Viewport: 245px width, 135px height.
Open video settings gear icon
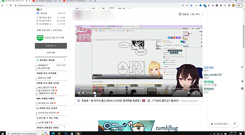point(189,93)
